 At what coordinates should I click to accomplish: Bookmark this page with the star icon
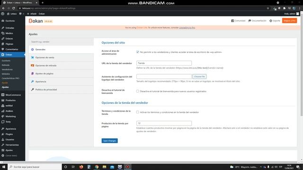pos(268,8)
